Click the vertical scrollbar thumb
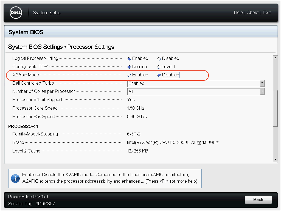 (x=275, y=109)
